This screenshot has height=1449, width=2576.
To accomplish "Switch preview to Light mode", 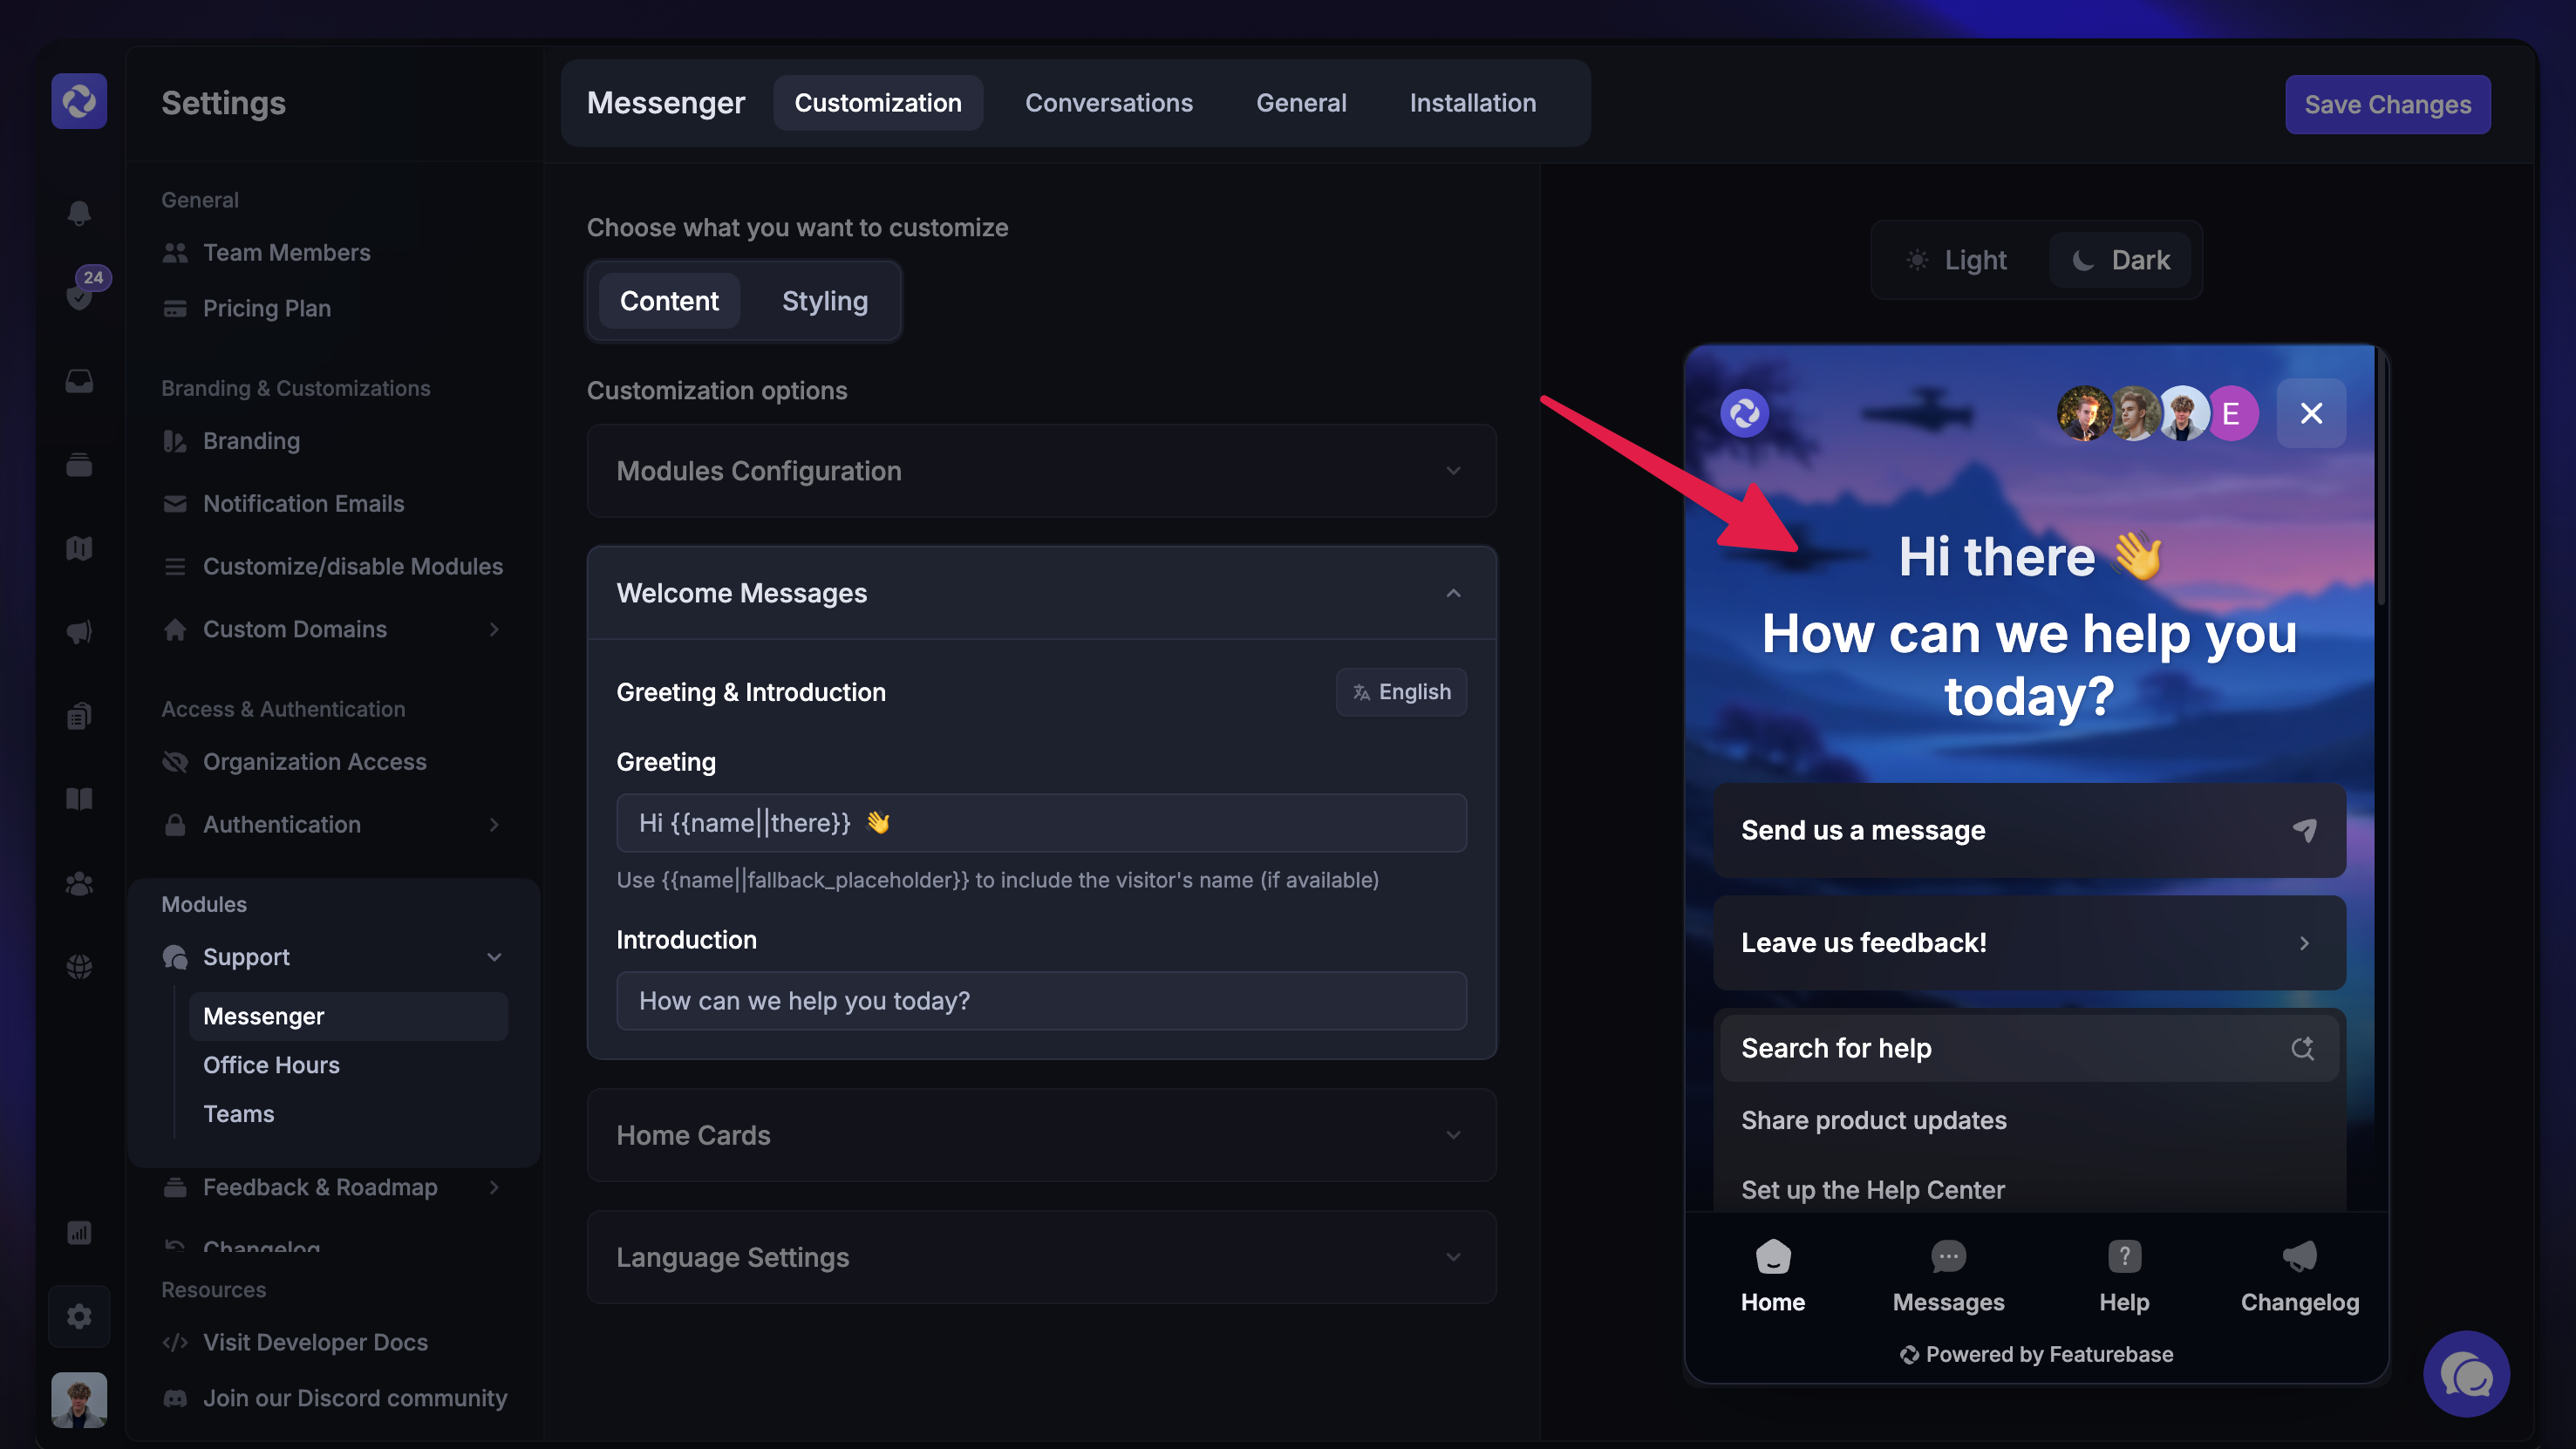I will click(1957, 260).
